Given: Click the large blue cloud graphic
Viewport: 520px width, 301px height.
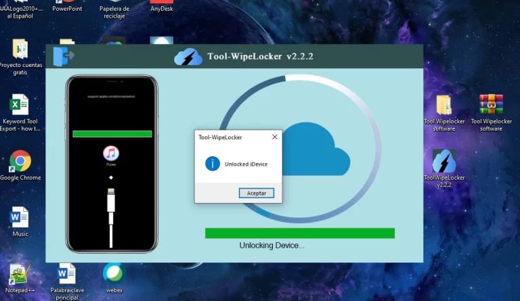Looking at the screenshot, I should 316,149.
